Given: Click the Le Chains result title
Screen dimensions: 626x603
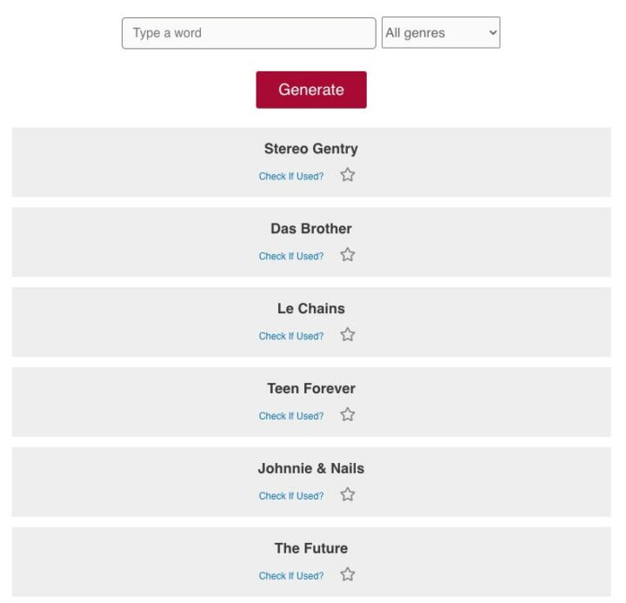Looking at the screenshot, I should pyautogui.click(x=311, y=309).
